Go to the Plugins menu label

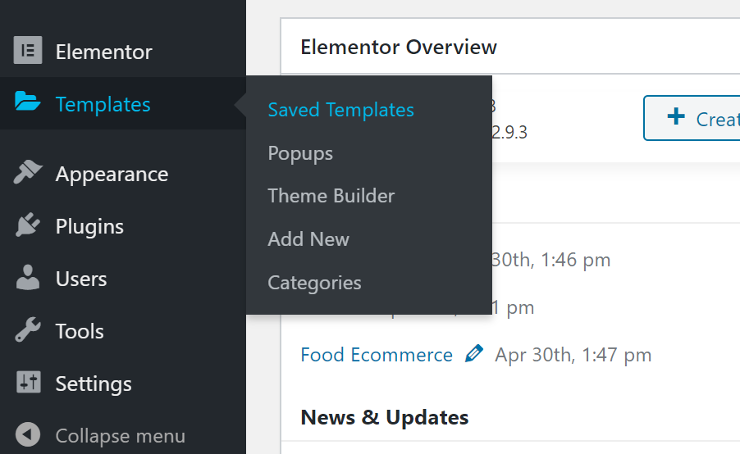pyautogui.click(x=89, y=227)
